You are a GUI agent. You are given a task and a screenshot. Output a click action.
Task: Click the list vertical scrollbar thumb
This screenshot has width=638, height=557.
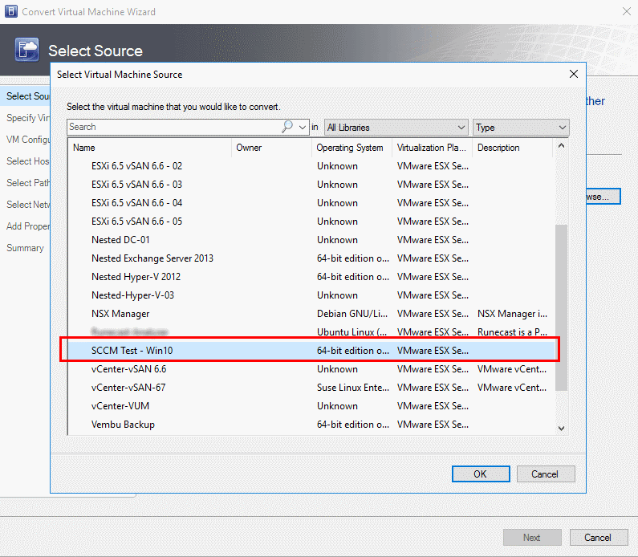tap(561, 307)
